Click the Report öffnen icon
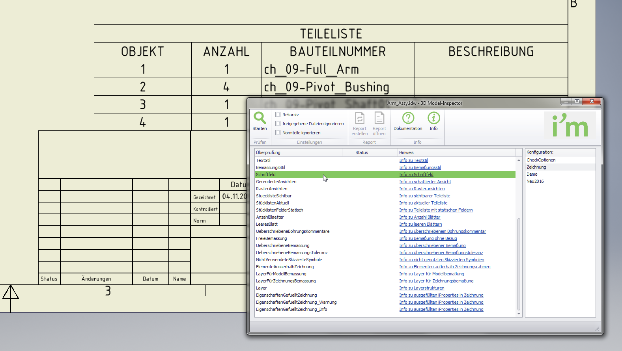Image resolution: width=622 pixels, height=351 pixels. coord(379,118)
